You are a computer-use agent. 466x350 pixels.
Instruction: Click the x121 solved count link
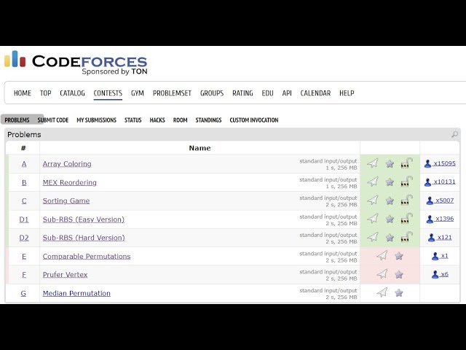coord(440,237)
